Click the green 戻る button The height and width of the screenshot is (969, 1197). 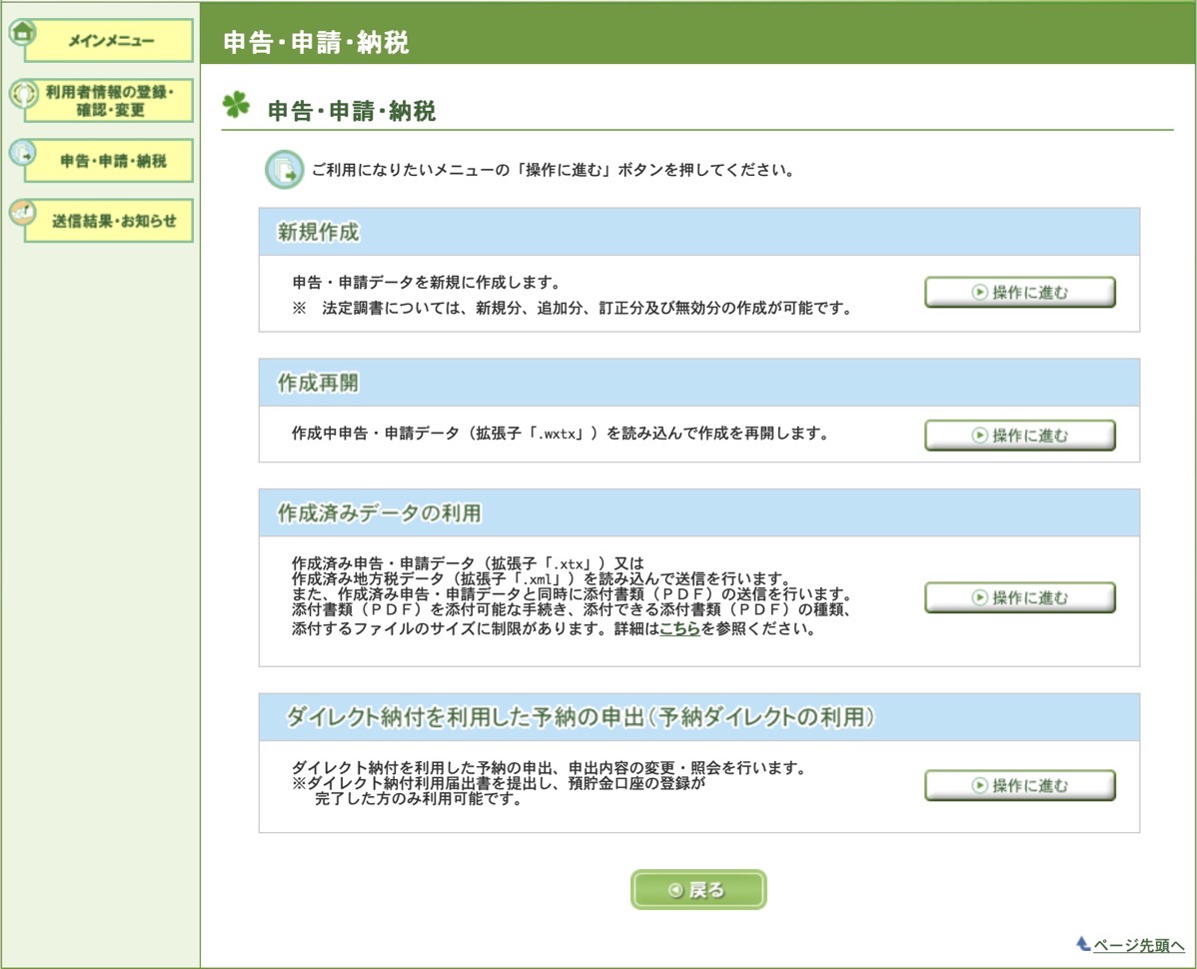[698, 890]
